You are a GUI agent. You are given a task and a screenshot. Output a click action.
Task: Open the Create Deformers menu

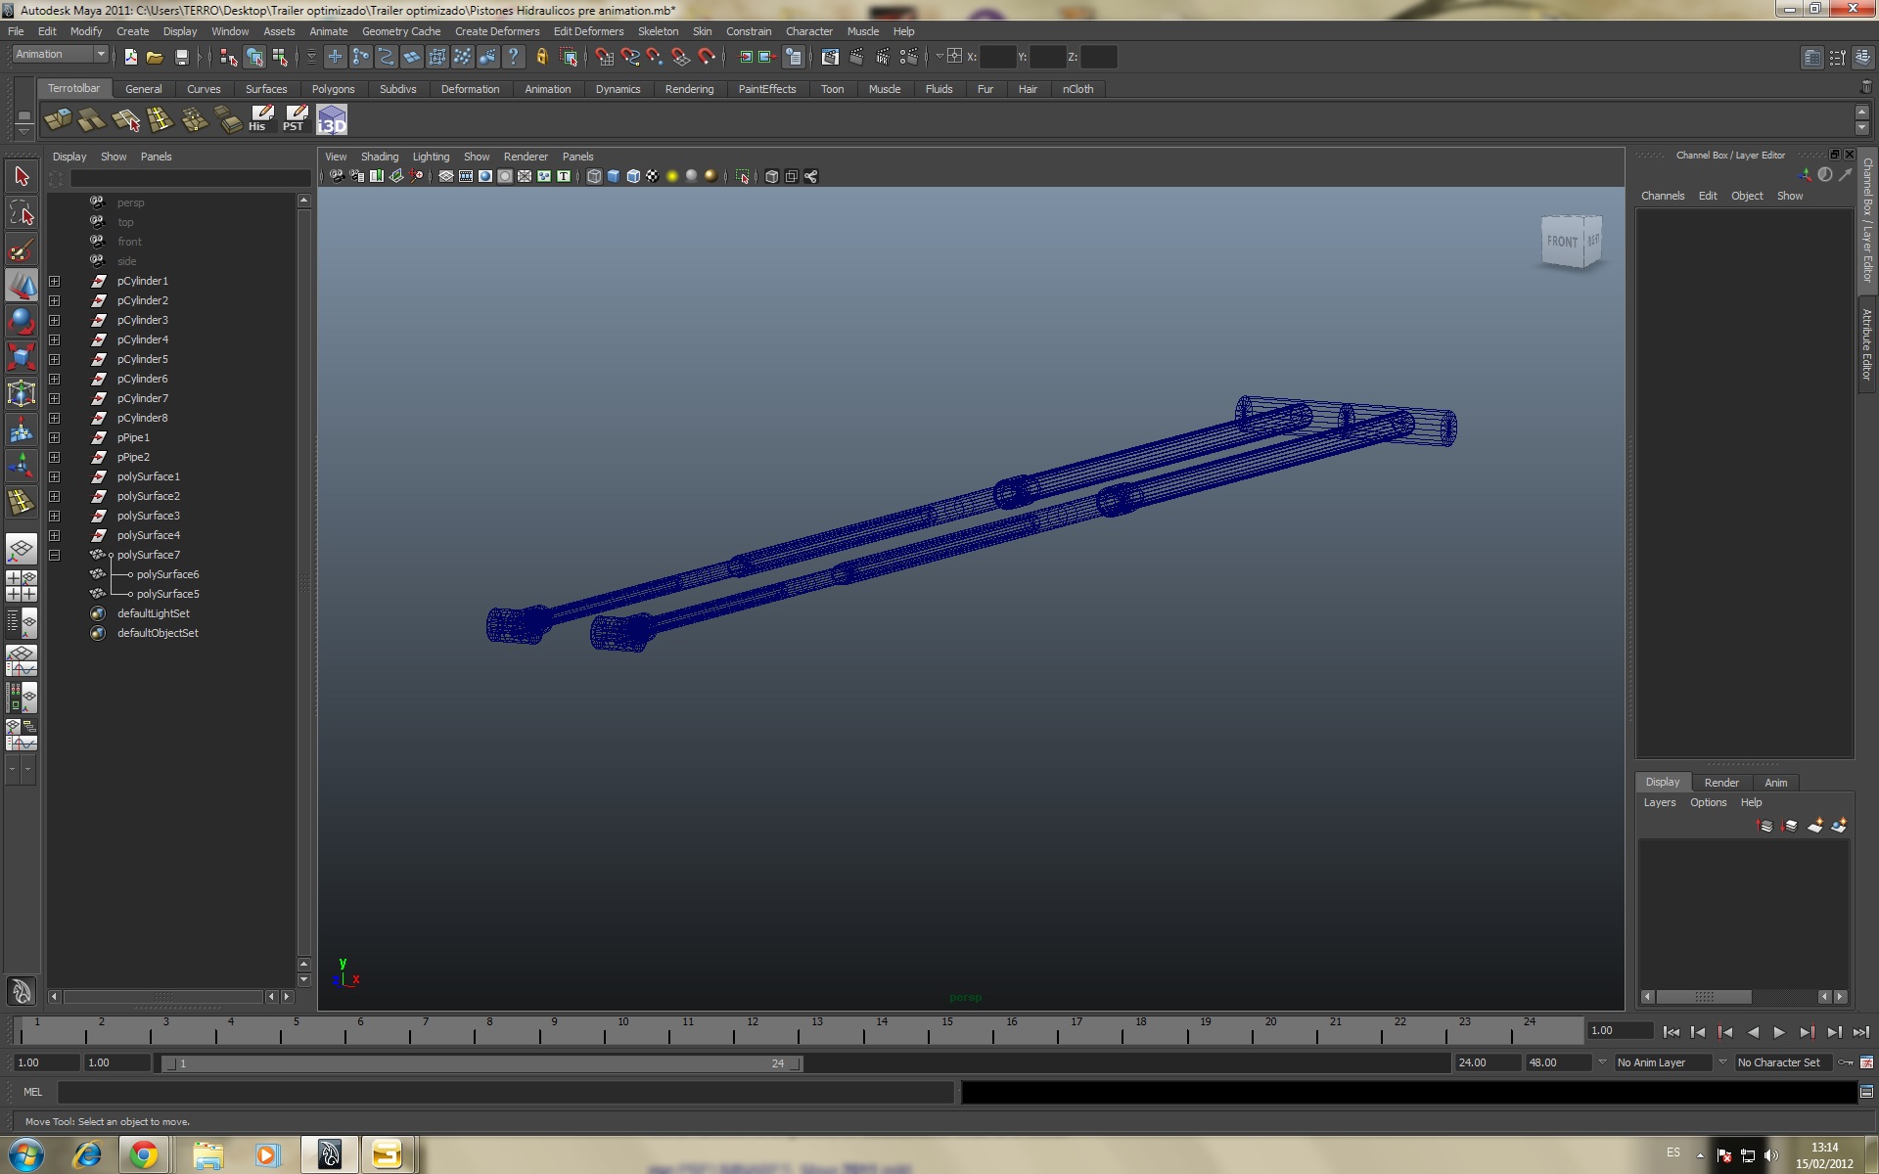click(496, 31)
